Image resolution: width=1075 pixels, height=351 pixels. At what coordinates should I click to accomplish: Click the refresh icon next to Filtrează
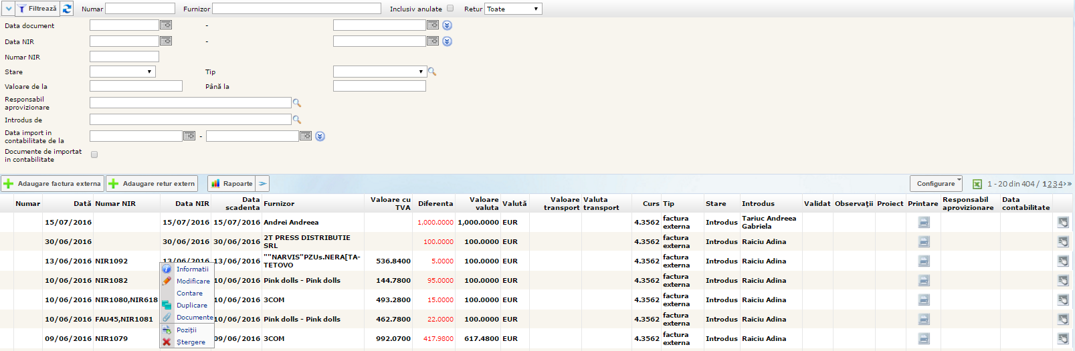pos(67,9)
